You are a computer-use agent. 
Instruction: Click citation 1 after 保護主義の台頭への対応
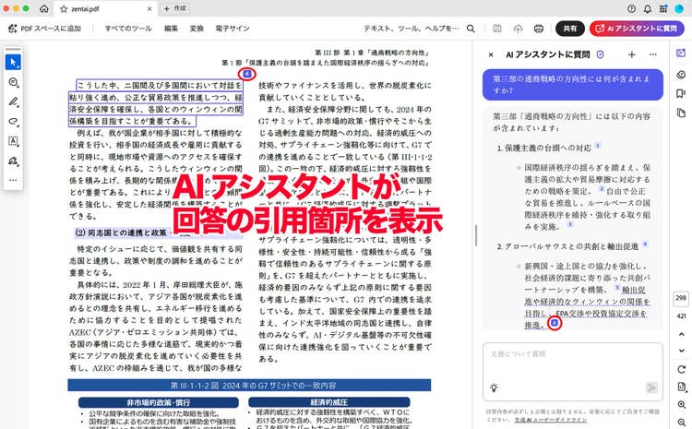tap(598, 145)
